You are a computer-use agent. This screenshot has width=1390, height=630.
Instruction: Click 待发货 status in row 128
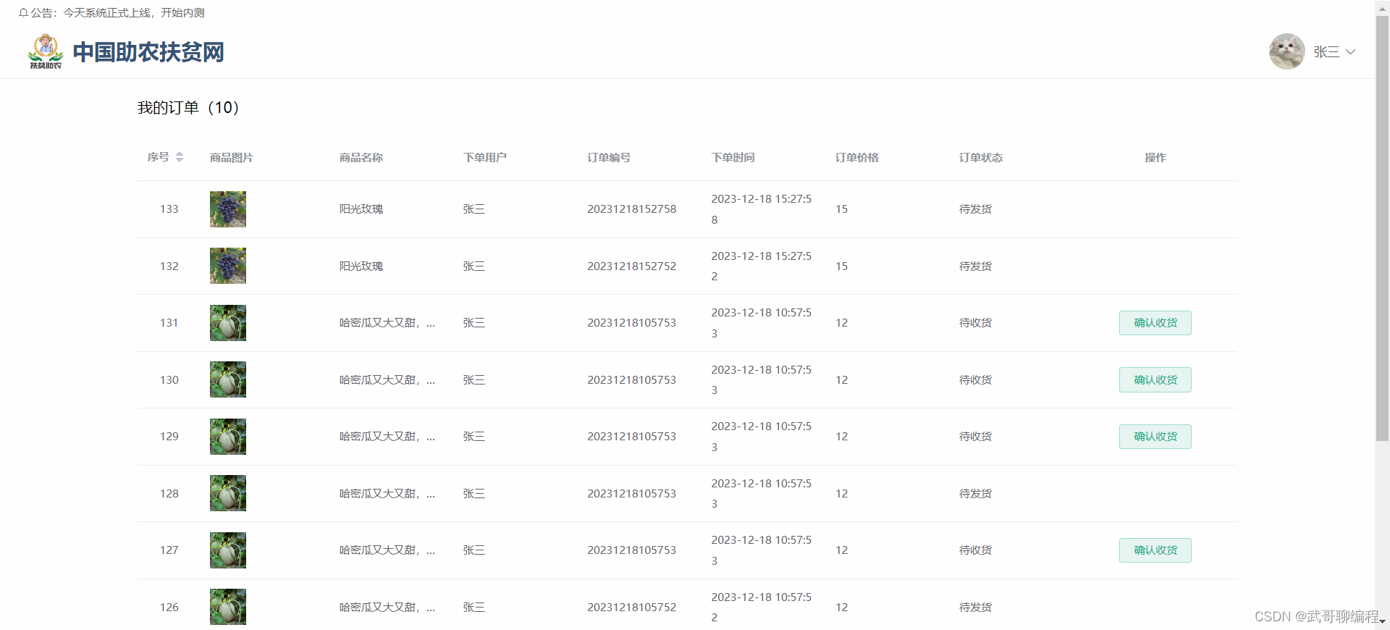click(x=975, y=494)
